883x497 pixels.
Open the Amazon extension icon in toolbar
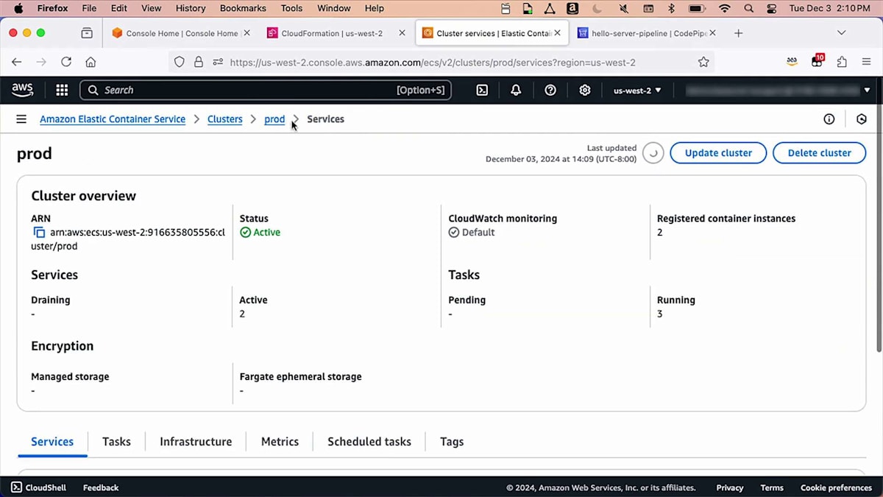(x=792, y=62)
